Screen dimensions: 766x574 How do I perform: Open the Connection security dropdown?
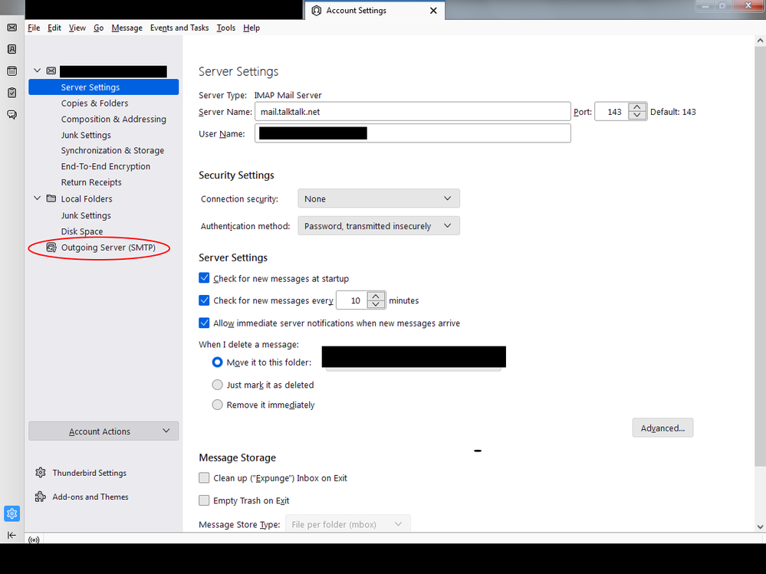379,198
